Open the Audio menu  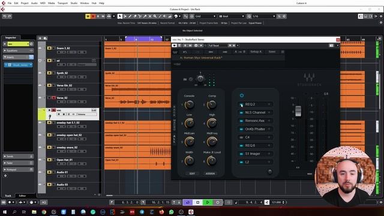pos(34,3)
